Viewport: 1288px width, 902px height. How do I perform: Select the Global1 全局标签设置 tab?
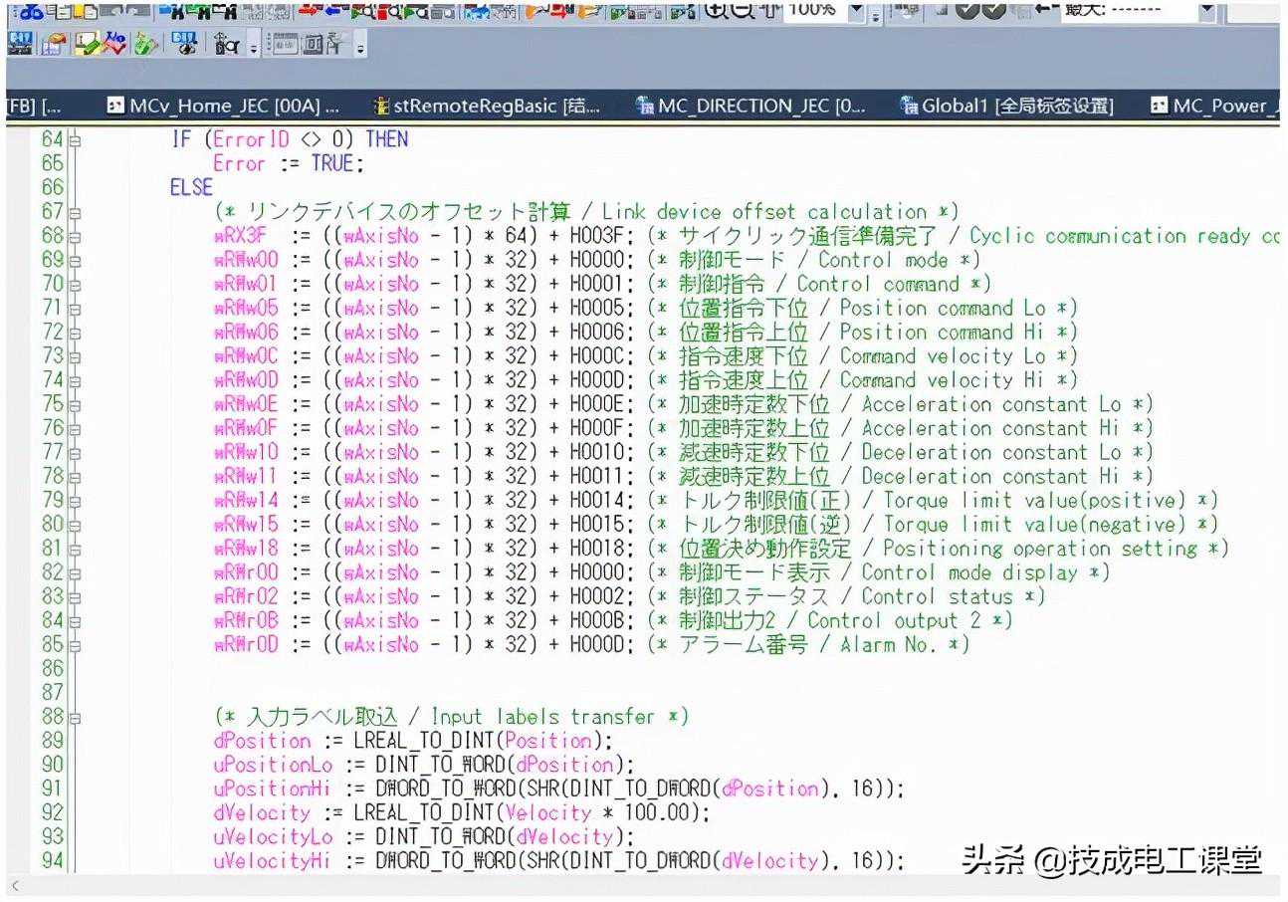point(1007,106)
